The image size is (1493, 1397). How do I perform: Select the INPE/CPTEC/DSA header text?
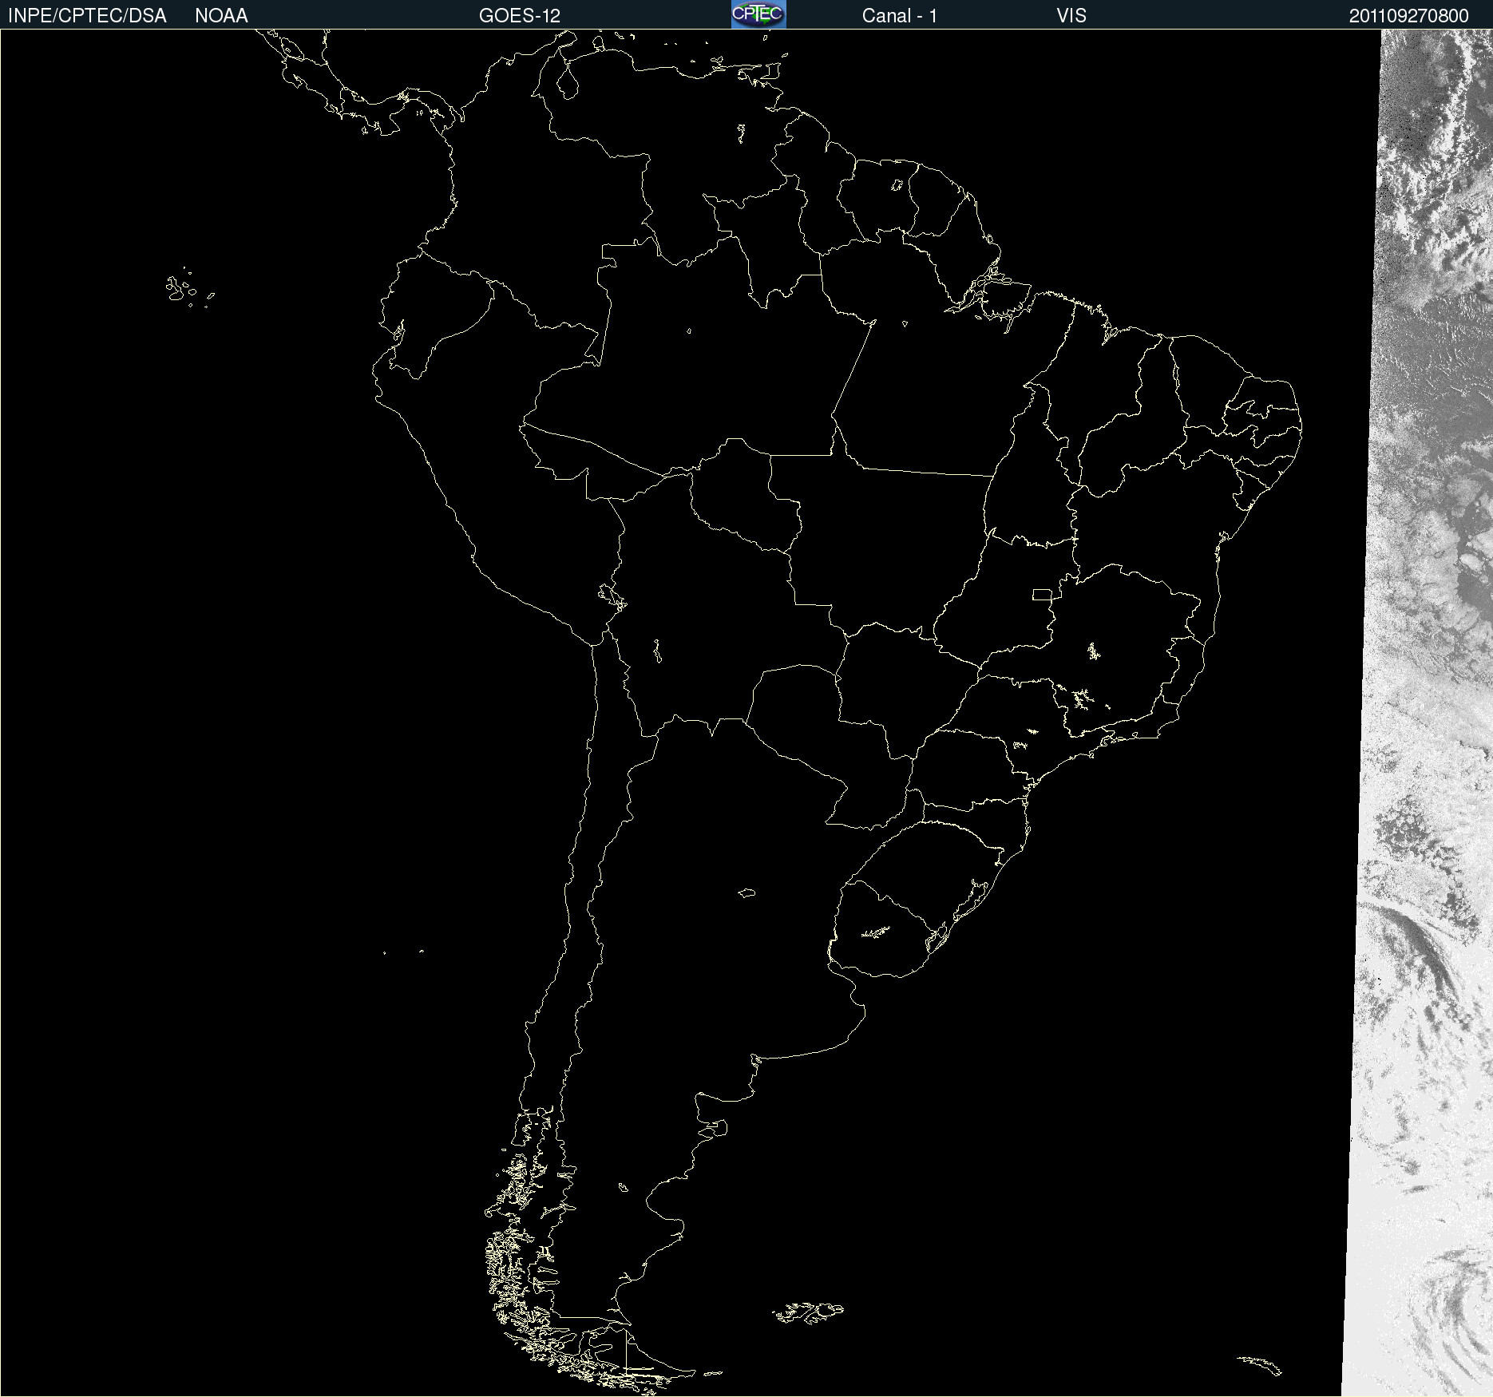coord(87,16)
